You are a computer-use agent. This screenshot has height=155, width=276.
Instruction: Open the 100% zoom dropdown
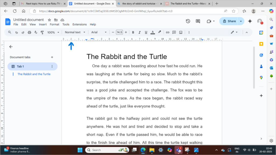tap(53, 32)
